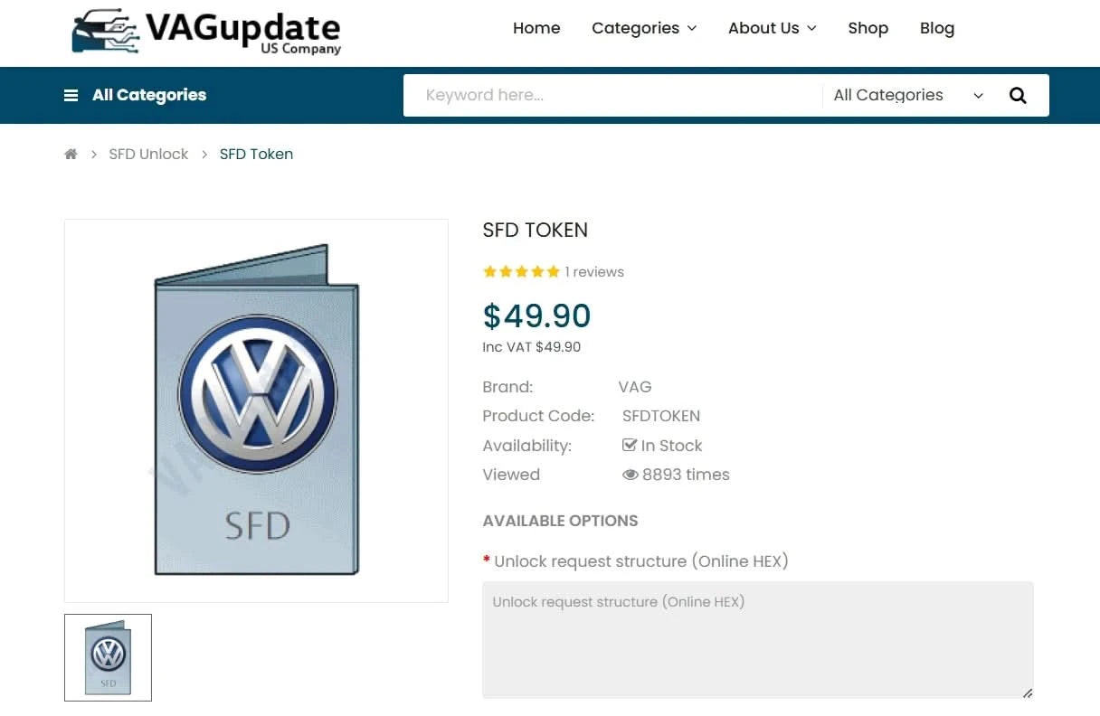Open the Home menu item
This screenshot has height=716, width=1100.
click(x=536, y=28)
